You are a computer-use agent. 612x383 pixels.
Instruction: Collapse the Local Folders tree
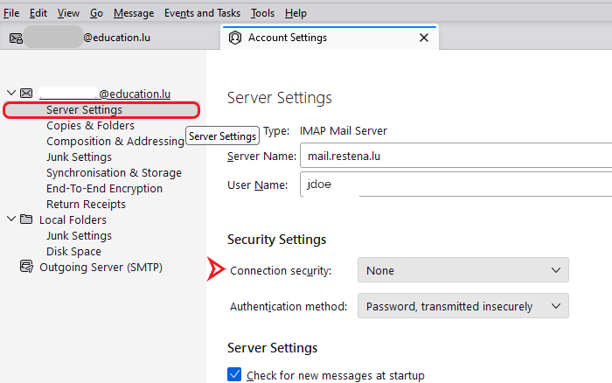[x=10, y=219]
